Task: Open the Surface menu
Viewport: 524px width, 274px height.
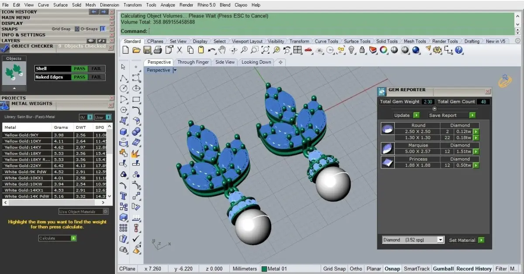Action: point(60,5)
